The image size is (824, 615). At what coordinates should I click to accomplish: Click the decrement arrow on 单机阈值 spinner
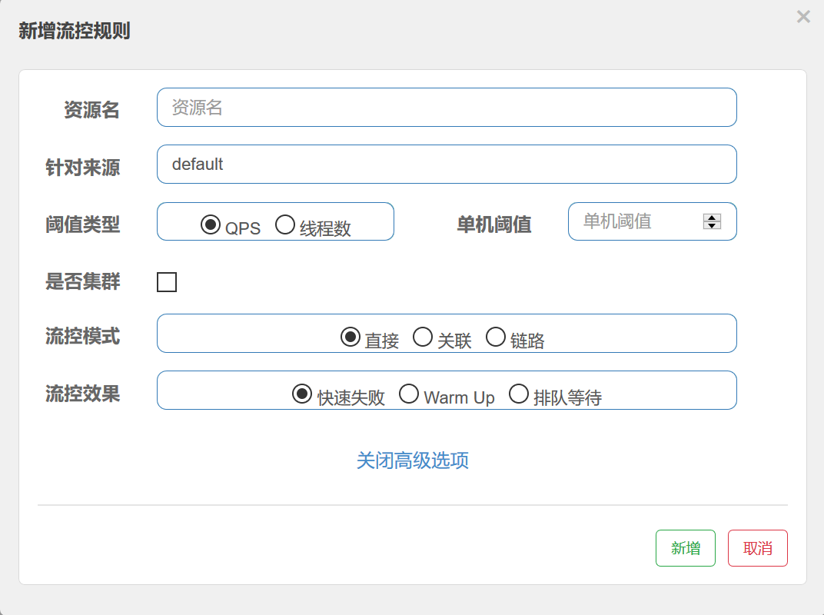[713, 226]
